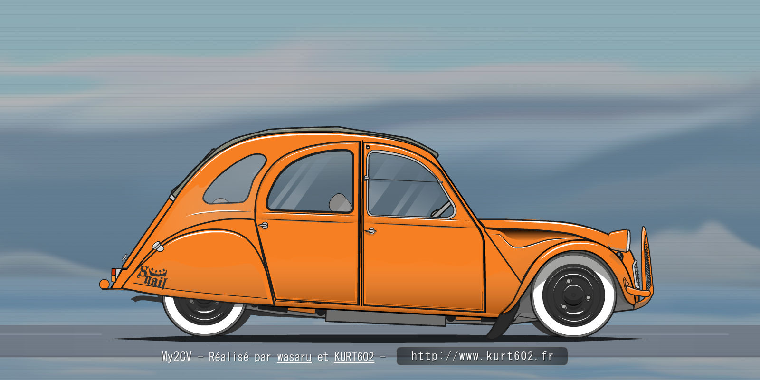Select the front whitewall wheel
The width and height of the screenshot is (760, 380).
(x=573, y=295)
